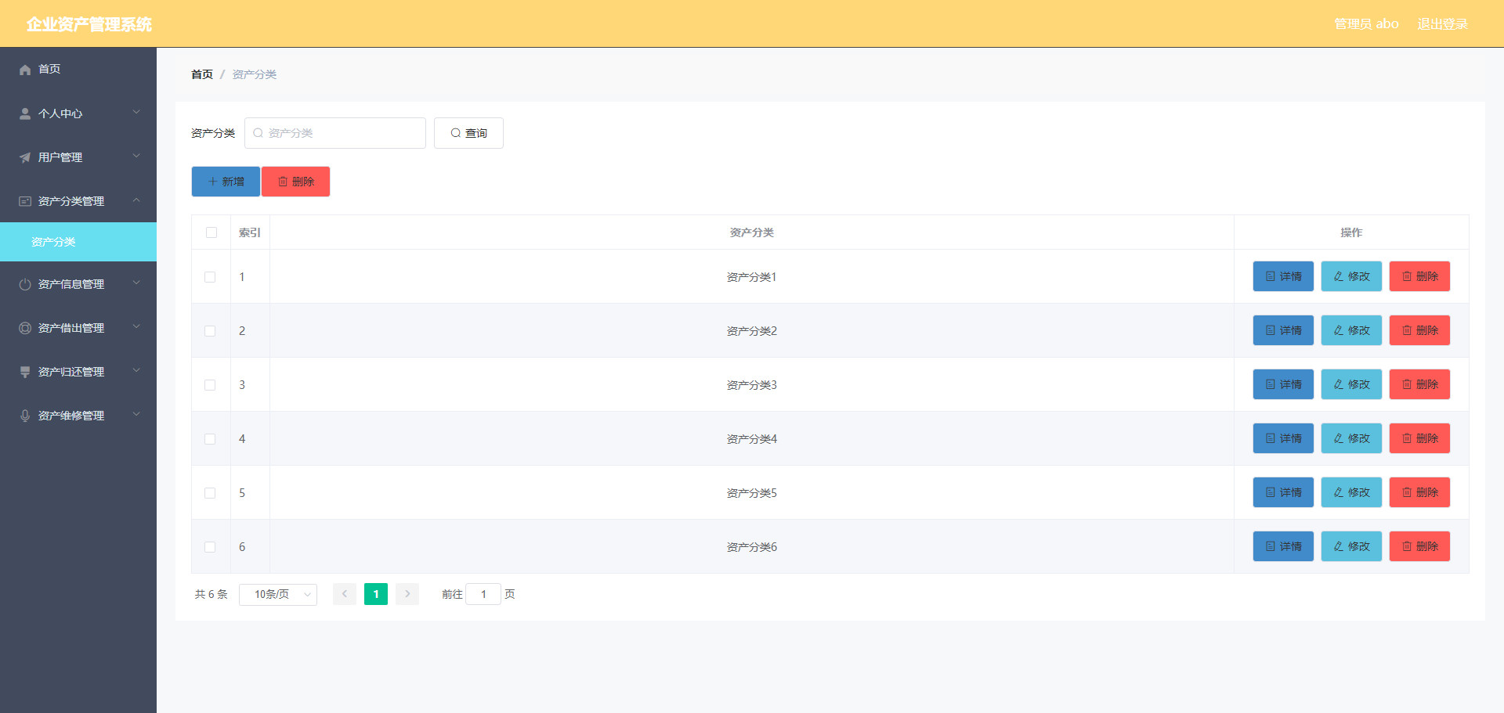The image size is (1504, 713).
Task: Click the trash icon in top 删除 button
Action: [283, 182]
